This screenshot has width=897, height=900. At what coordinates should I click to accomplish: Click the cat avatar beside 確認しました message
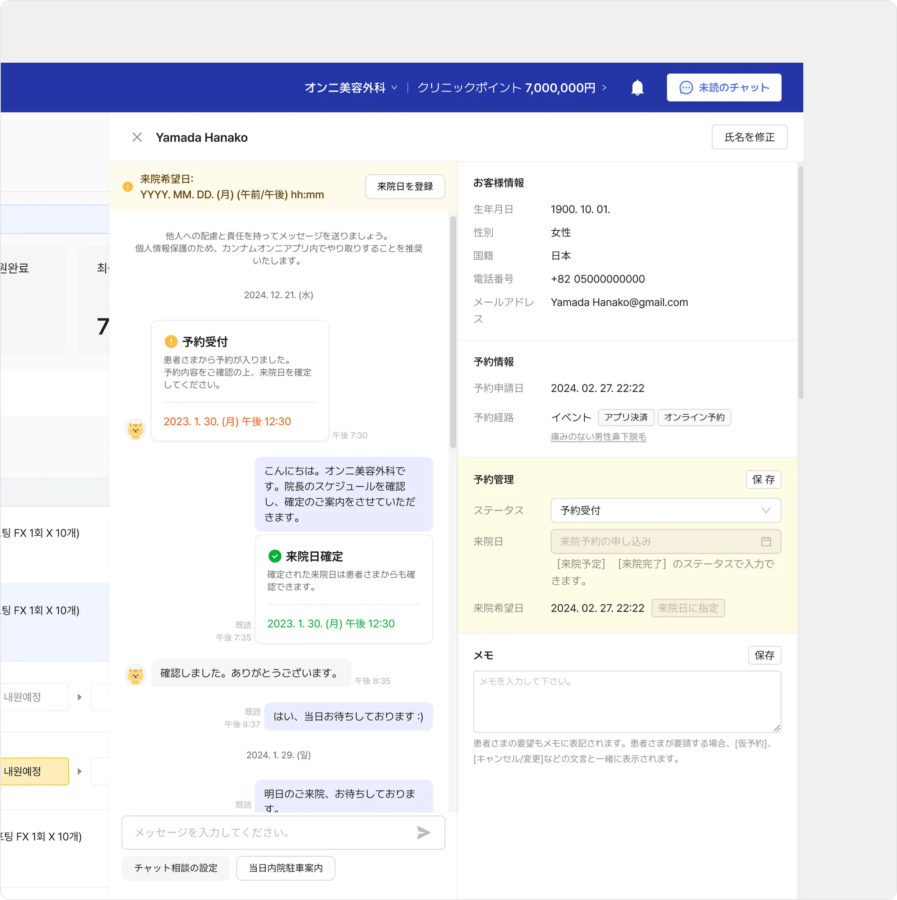click(136, 674)
